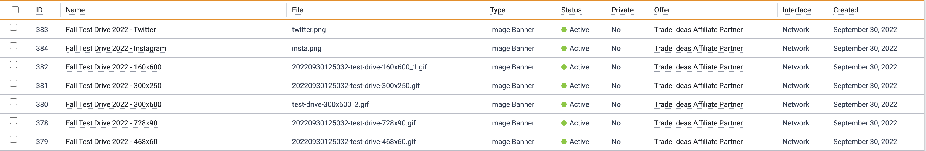Open Fall Test Drive 2022 - Instagram creative
Screen dimensions: 926x151
pyautogui.click(x=116, y=48)
